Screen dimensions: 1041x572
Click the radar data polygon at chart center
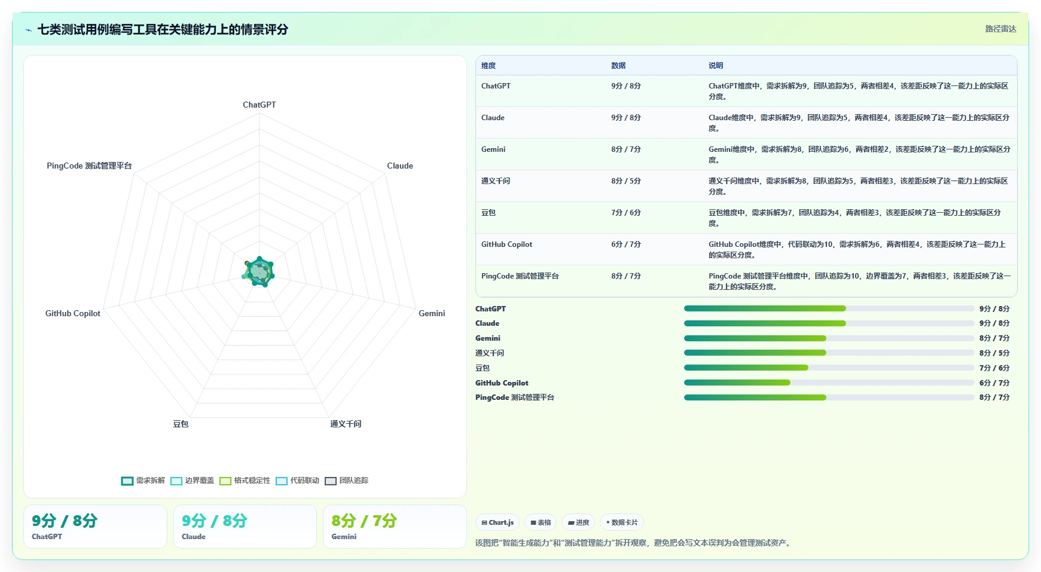(x=260, y=272)
